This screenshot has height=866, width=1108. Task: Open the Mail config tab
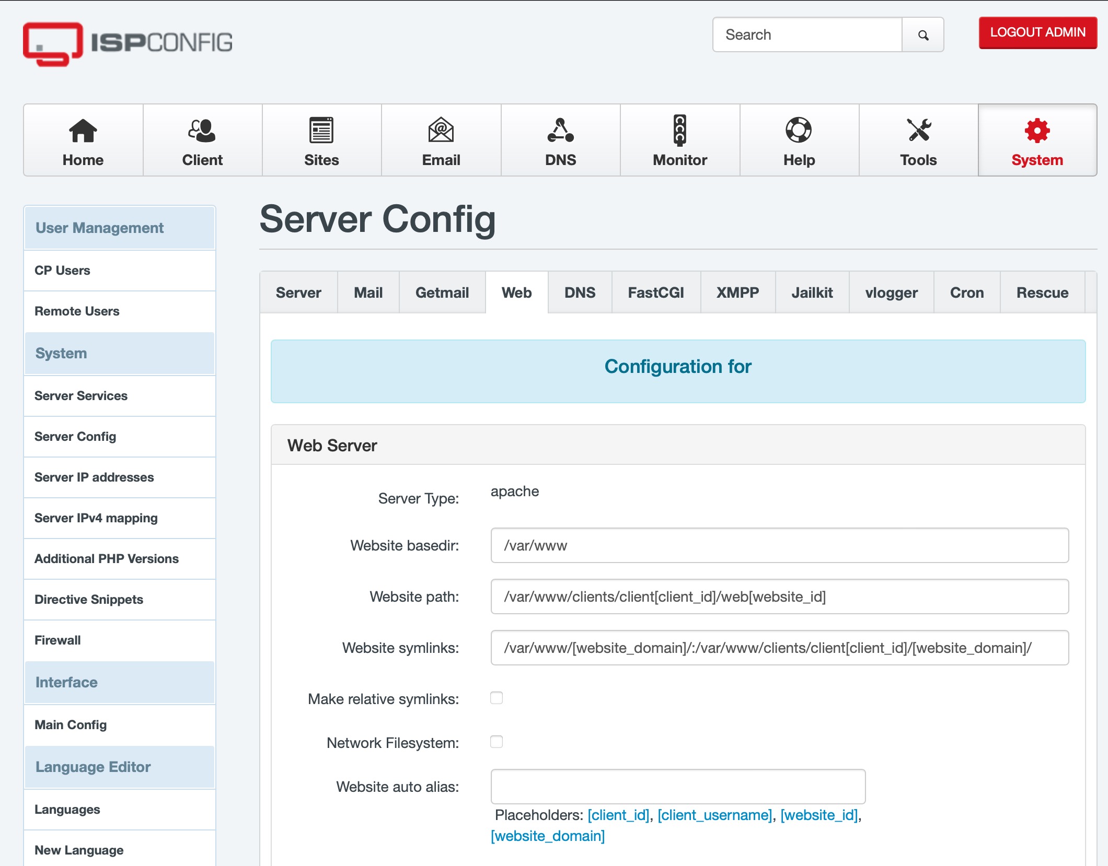point(368,292)
